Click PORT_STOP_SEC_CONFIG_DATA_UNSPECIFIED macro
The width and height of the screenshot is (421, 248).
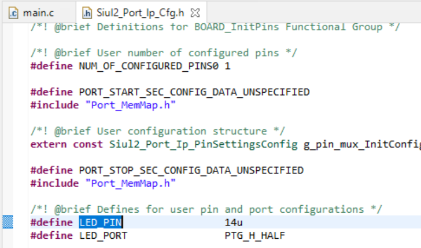coord(191,170)
